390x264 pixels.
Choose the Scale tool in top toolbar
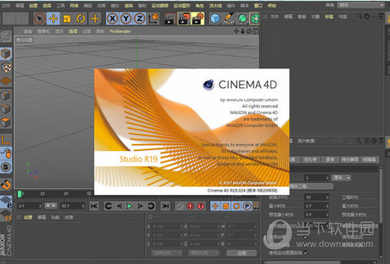tap(66, 18)
